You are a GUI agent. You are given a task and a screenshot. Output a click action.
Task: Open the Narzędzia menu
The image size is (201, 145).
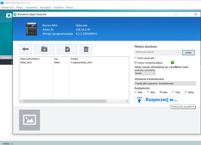pyautogui.click(x=46, y=7)
